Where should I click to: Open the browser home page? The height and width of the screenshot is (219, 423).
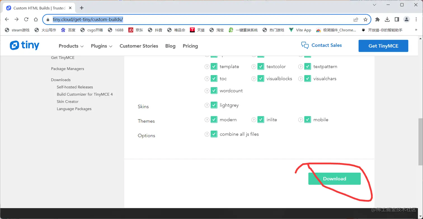coord(36,19)
